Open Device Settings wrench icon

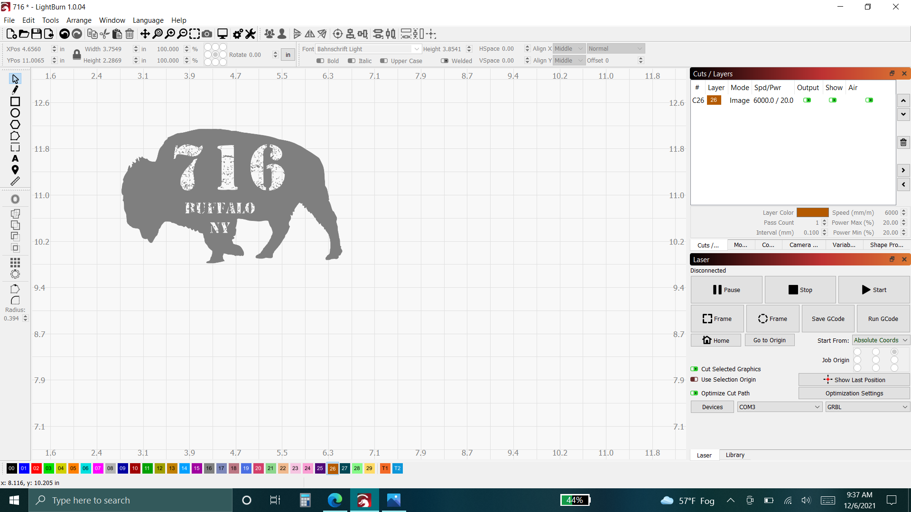point(250,34)
